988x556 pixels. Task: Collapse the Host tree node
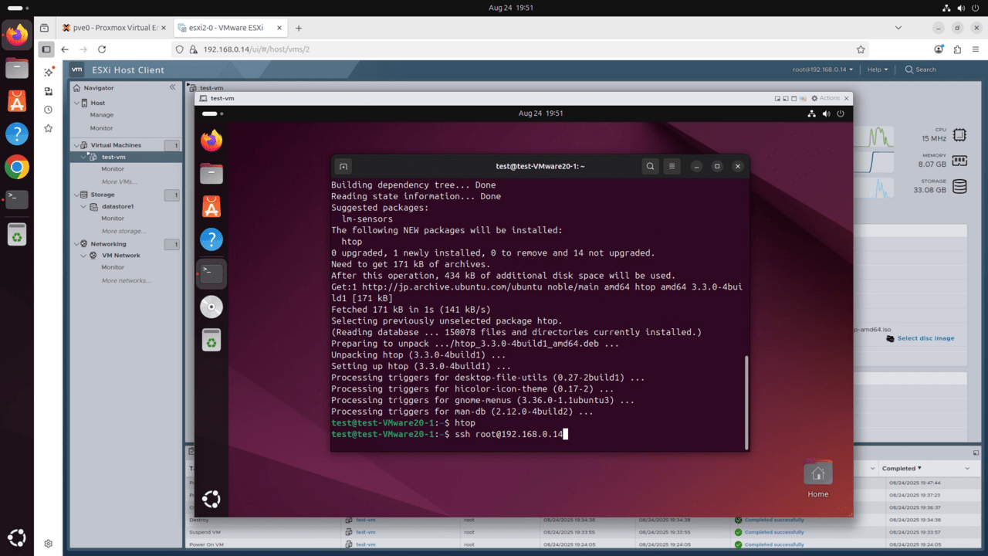[x=76, y=103]
